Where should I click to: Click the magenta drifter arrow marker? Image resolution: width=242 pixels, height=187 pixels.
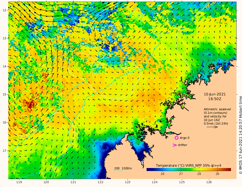175,145
